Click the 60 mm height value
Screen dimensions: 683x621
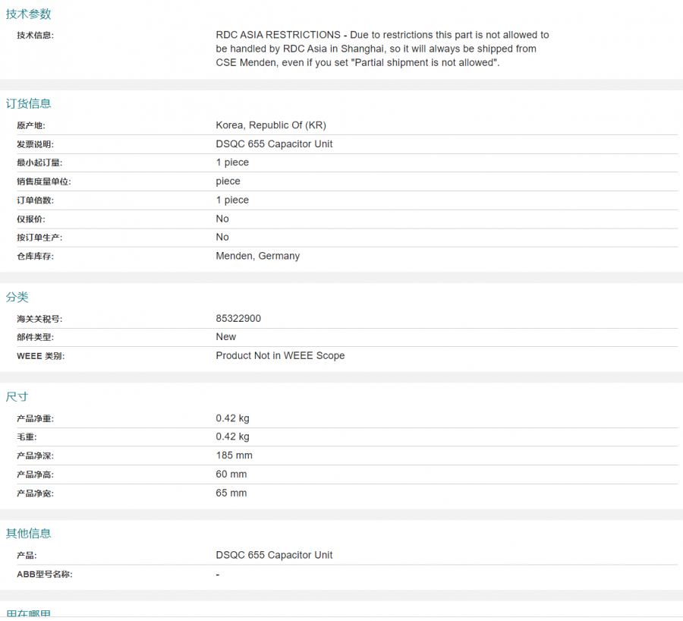click(x=231, y=474)
